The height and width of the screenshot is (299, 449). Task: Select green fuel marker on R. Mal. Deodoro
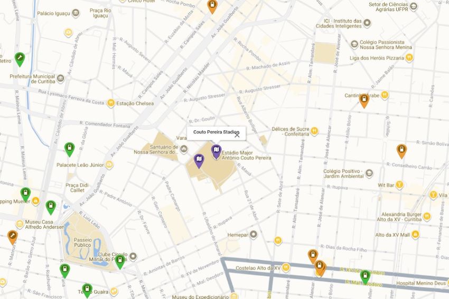coord(365,277)
